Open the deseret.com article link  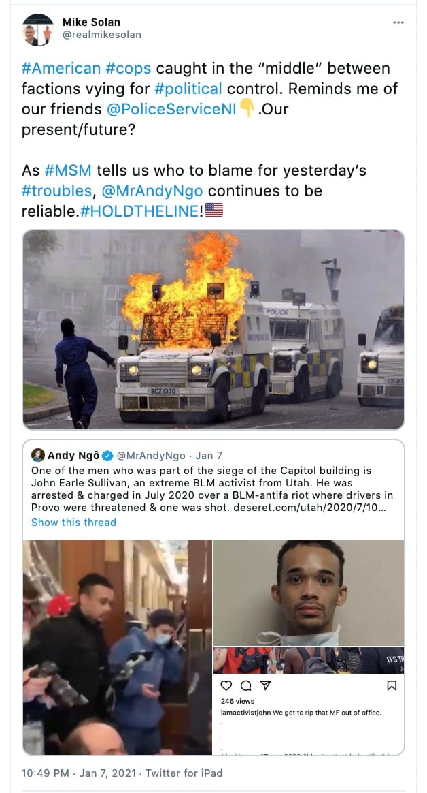(311, 507)
